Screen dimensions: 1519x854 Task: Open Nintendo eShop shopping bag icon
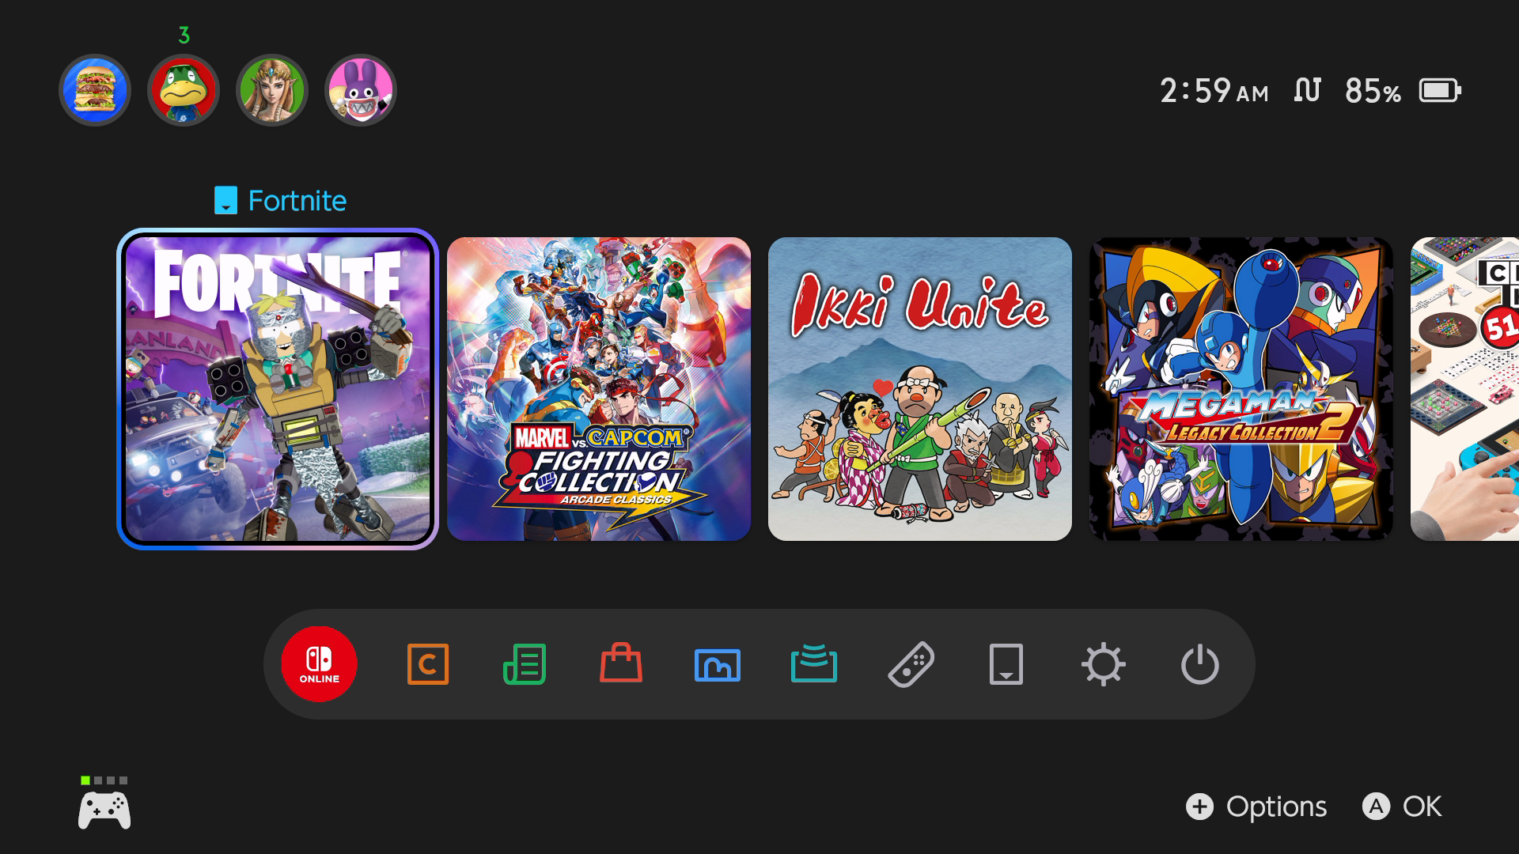[621, 663]
